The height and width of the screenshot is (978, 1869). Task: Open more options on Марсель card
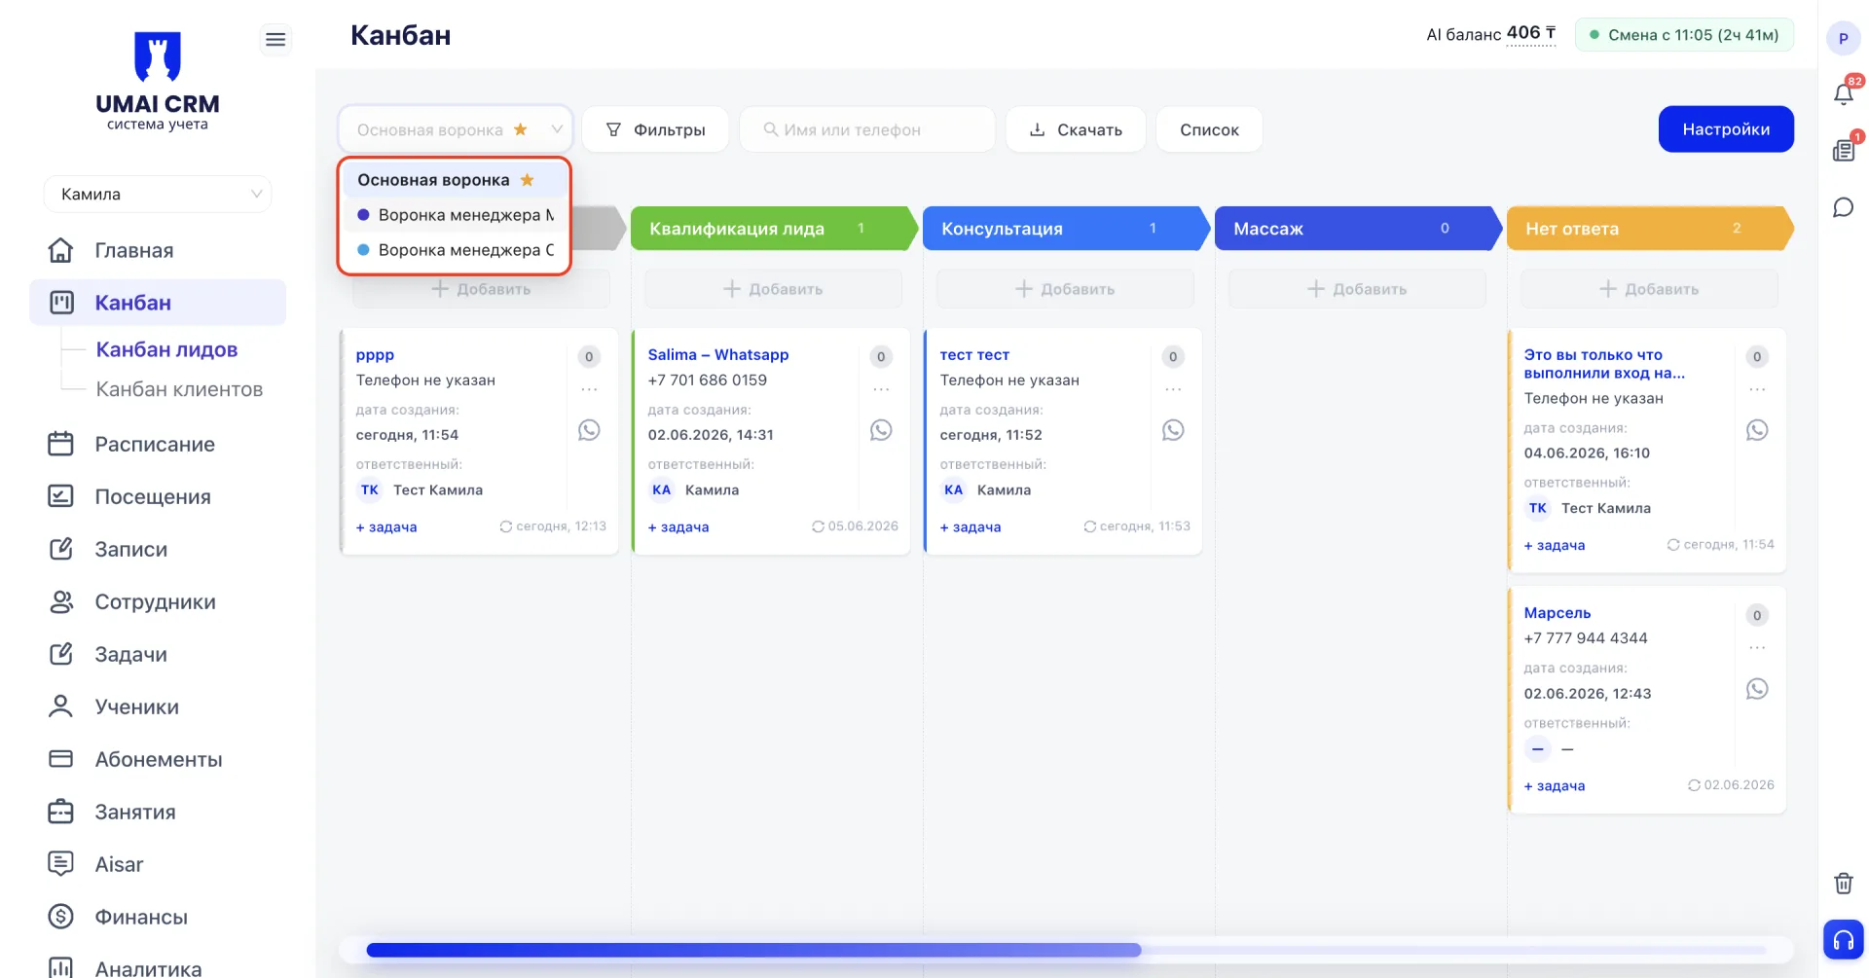pos(1757,648)
